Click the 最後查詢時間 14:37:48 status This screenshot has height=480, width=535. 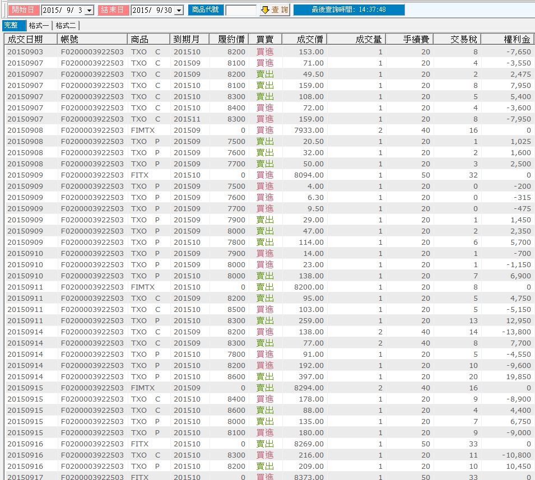349,10
